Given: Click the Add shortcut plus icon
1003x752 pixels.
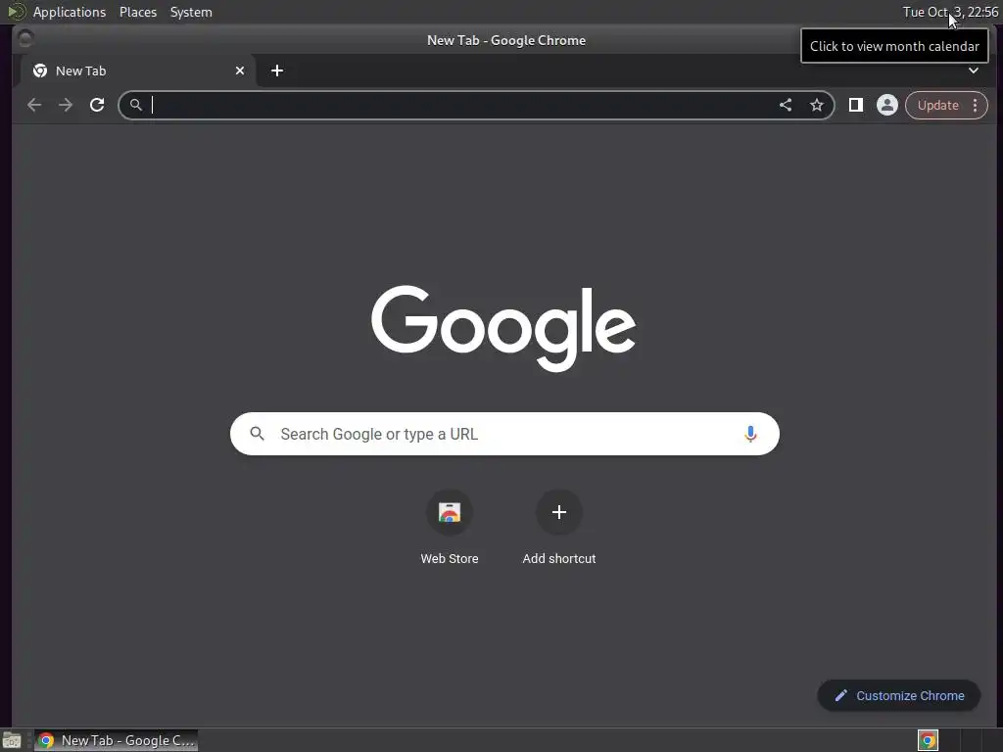Looking at the screenshot, I should [559, 512].
